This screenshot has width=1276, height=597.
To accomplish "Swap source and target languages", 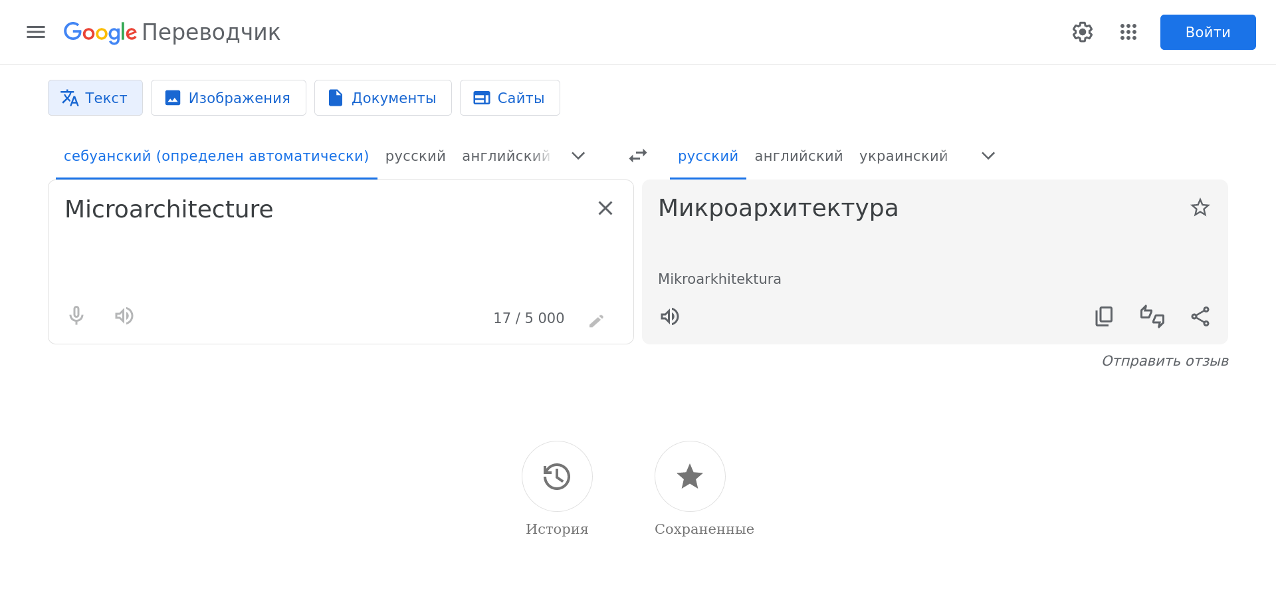I will pyautogui.click(x=638, y=156).
